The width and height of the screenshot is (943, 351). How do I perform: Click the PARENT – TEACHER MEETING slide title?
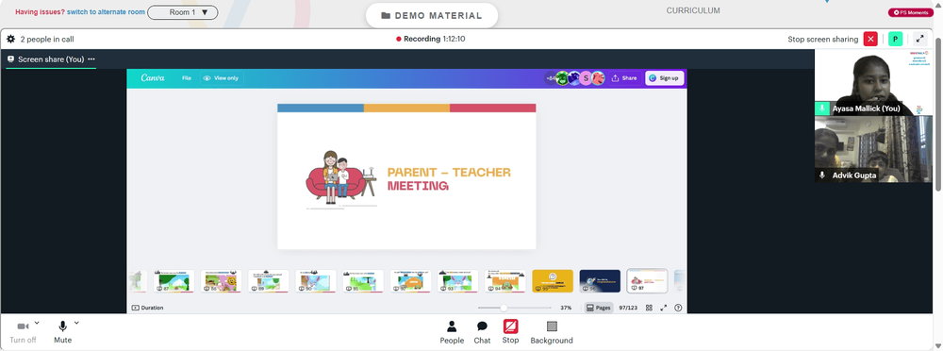[449, 179]
